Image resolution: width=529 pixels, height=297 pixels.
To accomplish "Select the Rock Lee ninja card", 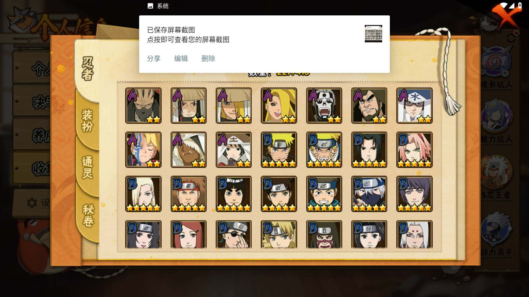I will tap(234, 194).
